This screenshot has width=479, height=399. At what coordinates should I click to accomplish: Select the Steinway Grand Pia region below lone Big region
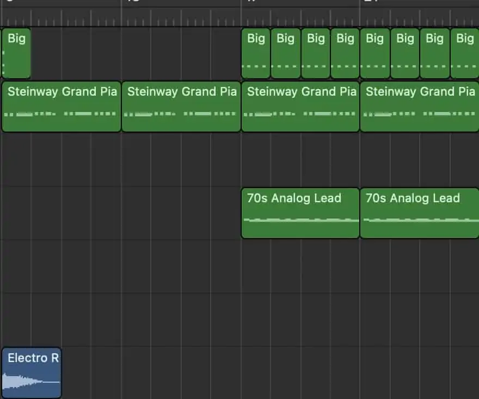click(x=61, y=107)
